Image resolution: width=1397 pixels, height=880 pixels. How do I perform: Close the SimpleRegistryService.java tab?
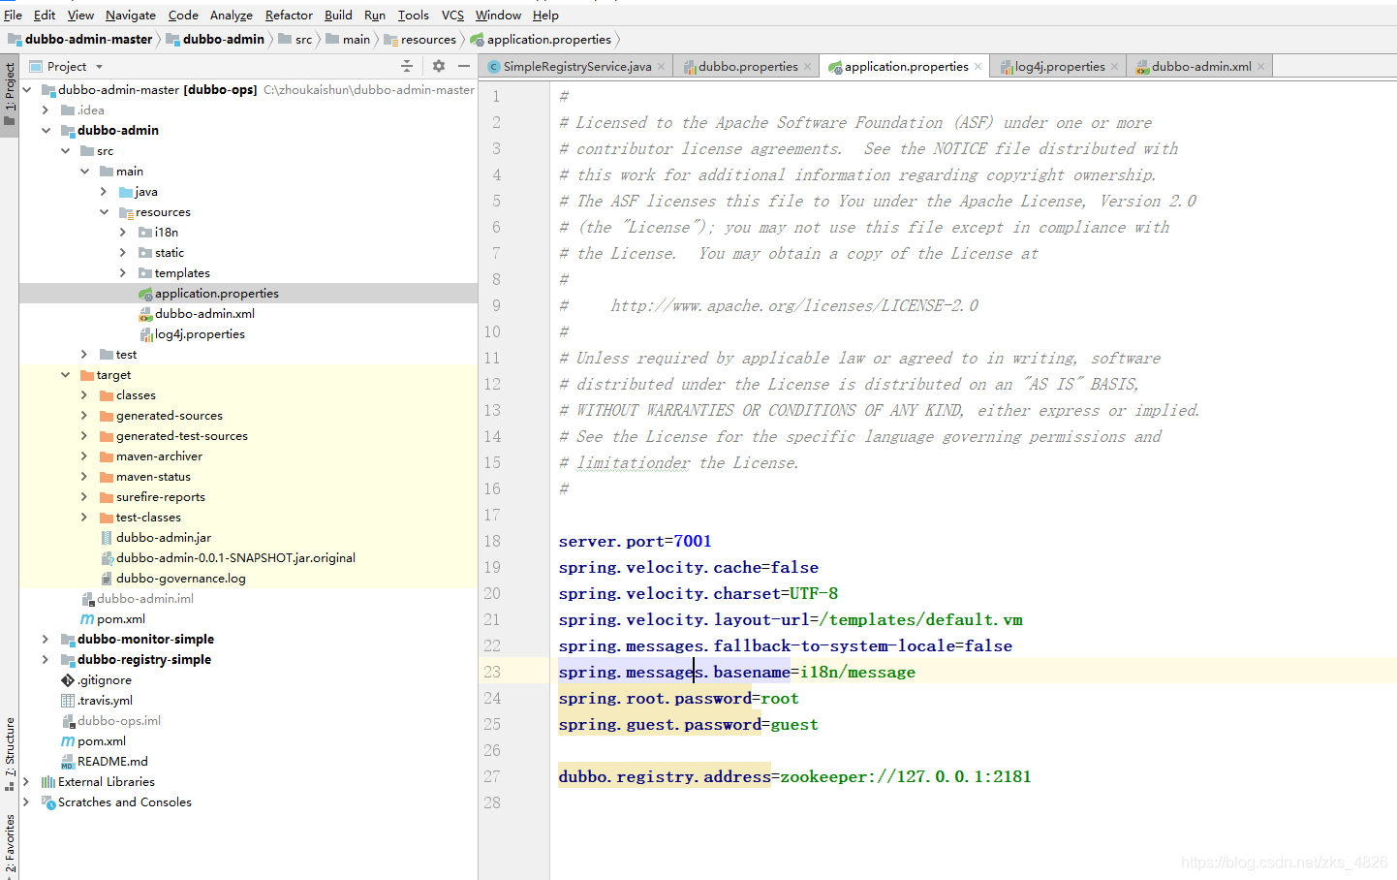click(x=662, y=66)
